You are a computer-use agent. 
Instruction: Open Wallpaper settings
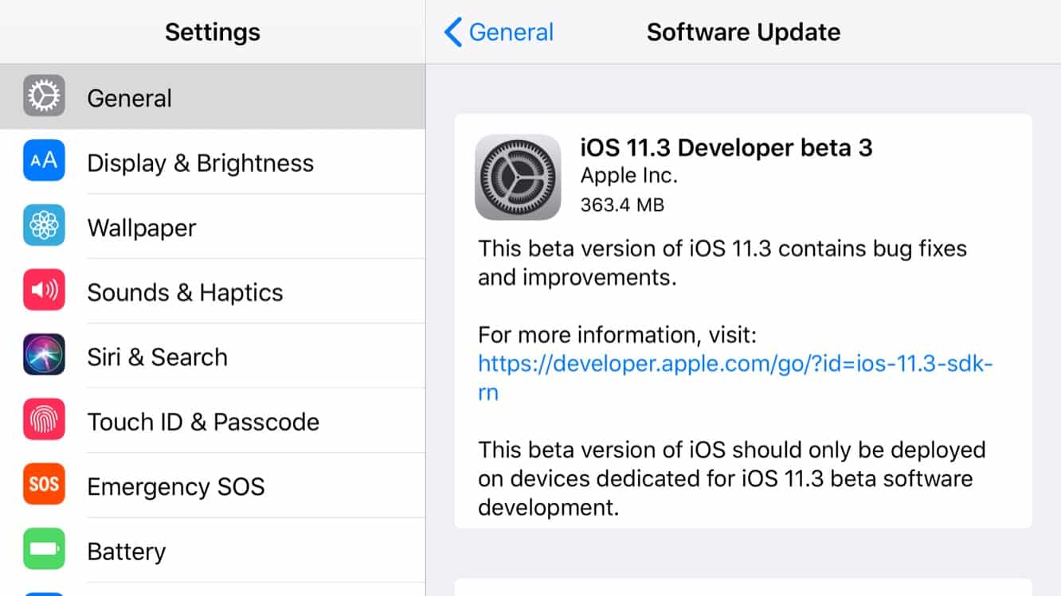[x=141, y=228]
